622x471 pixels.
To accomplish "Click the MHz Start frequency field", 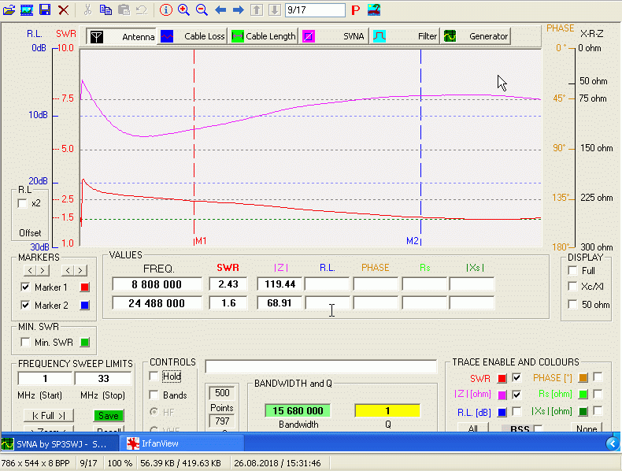I will click(x=45, y=379).
